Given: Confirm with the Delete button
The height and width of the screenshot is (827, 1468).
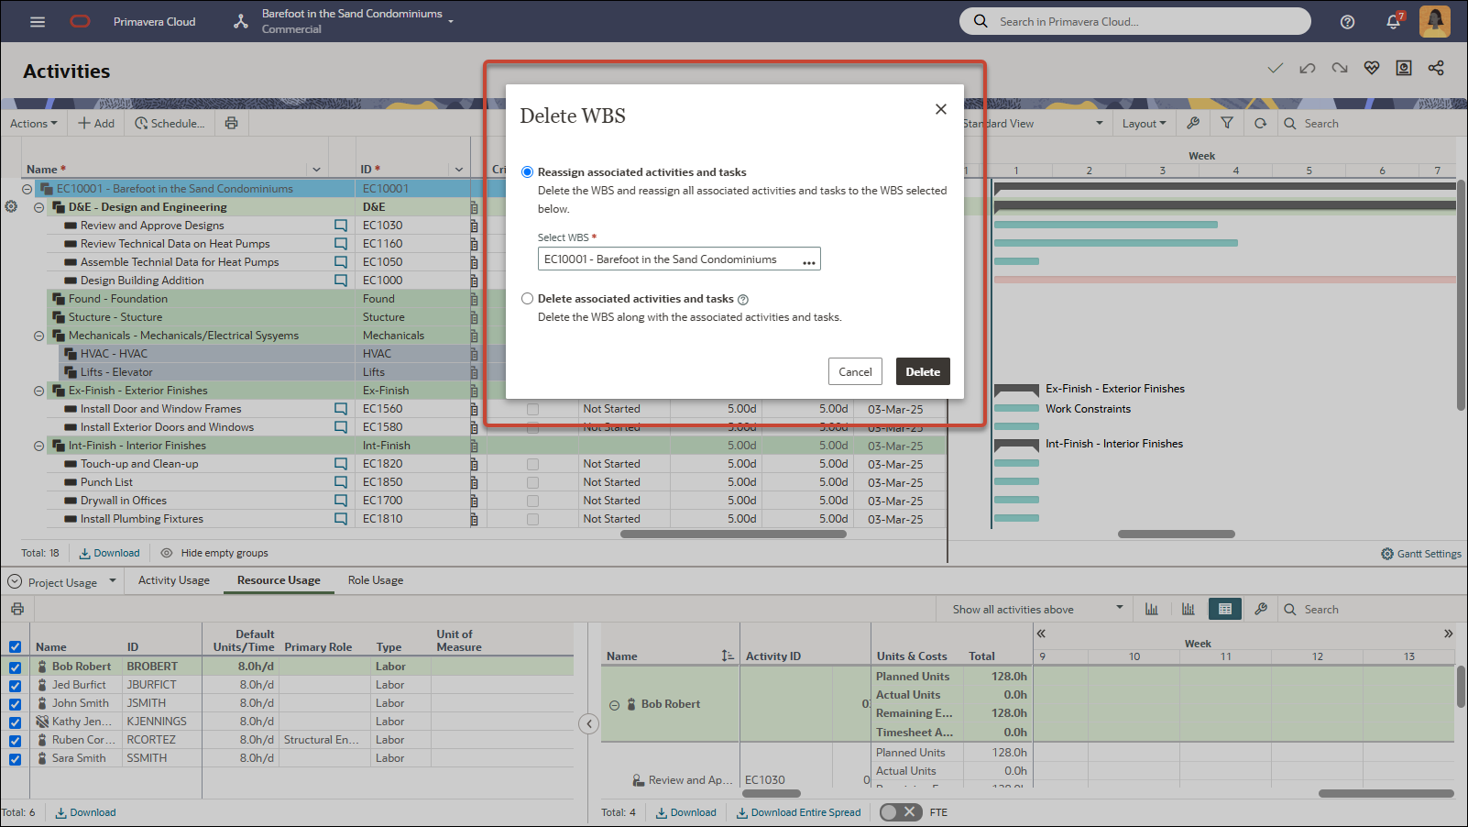Looking at the screenshot, I should (923, 371).
